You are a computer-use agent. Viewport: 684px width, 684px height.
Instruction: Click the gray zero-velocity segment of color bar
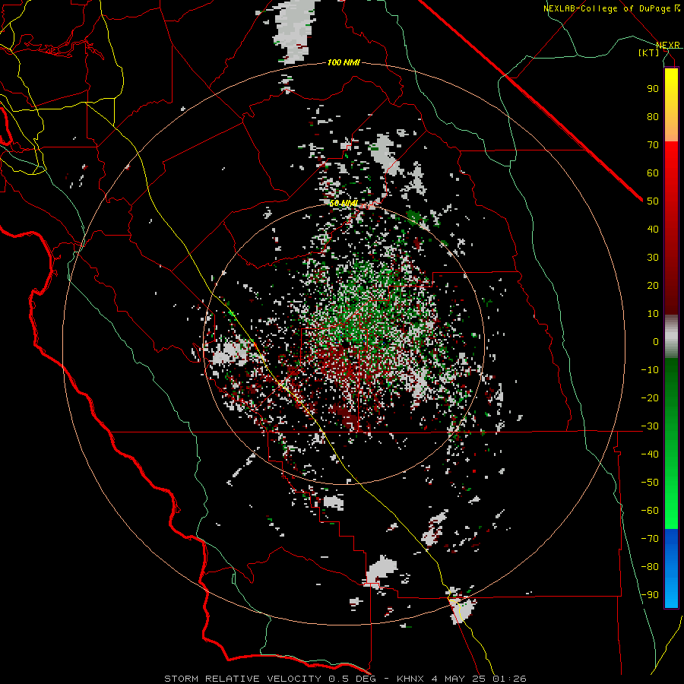(x=671, y=337)
